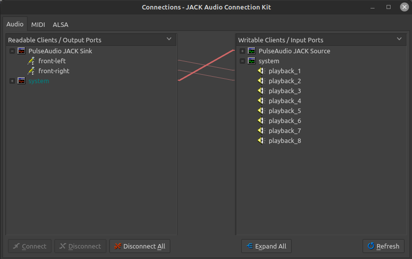The image size is (412, 259).
Task: Switch to the MIDI tab
Action: pyautogui.click(x=38, y=24)
